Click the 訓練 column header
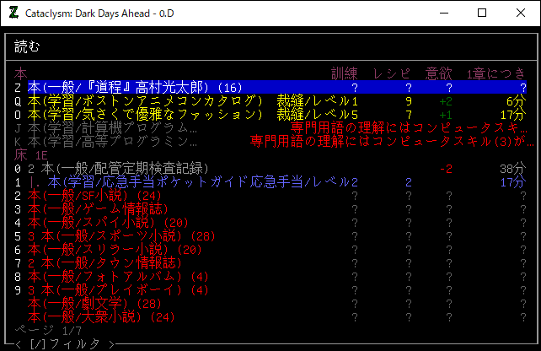 point(345,73)
